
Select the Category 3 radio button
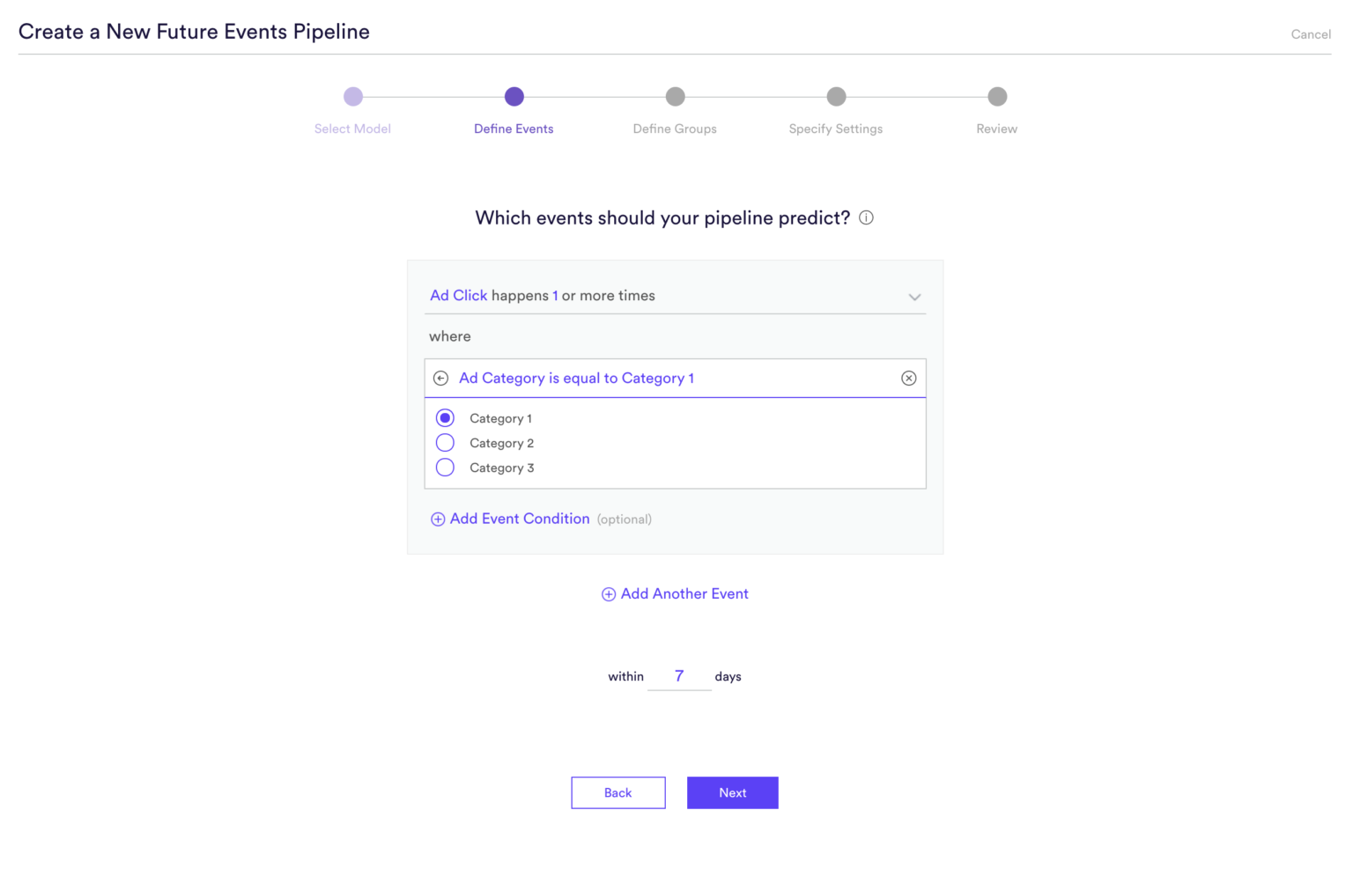pyautogui.click(x=445, y=467)
